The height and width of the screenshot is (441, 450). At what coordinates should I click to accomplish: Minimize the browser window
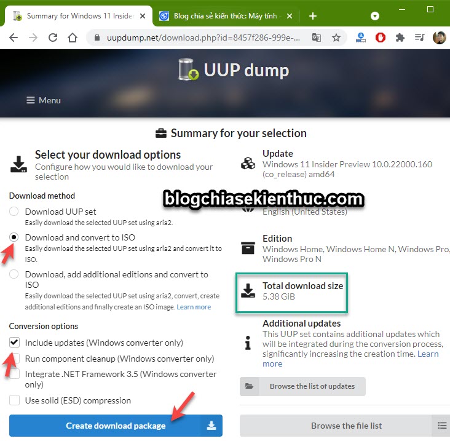402,9
